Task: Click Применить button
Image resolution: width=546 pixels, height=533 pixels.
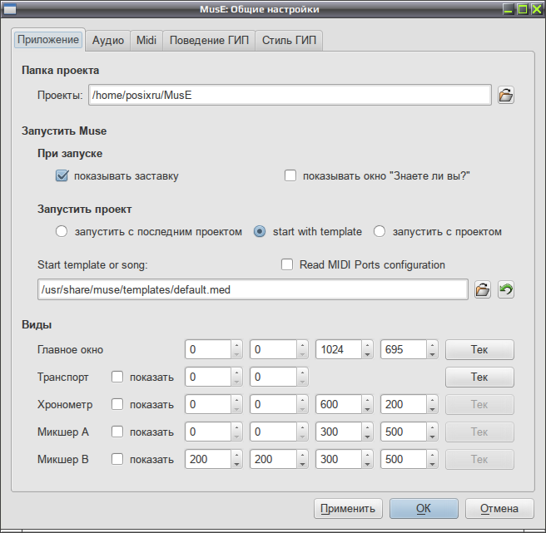Action: point(348,509)
